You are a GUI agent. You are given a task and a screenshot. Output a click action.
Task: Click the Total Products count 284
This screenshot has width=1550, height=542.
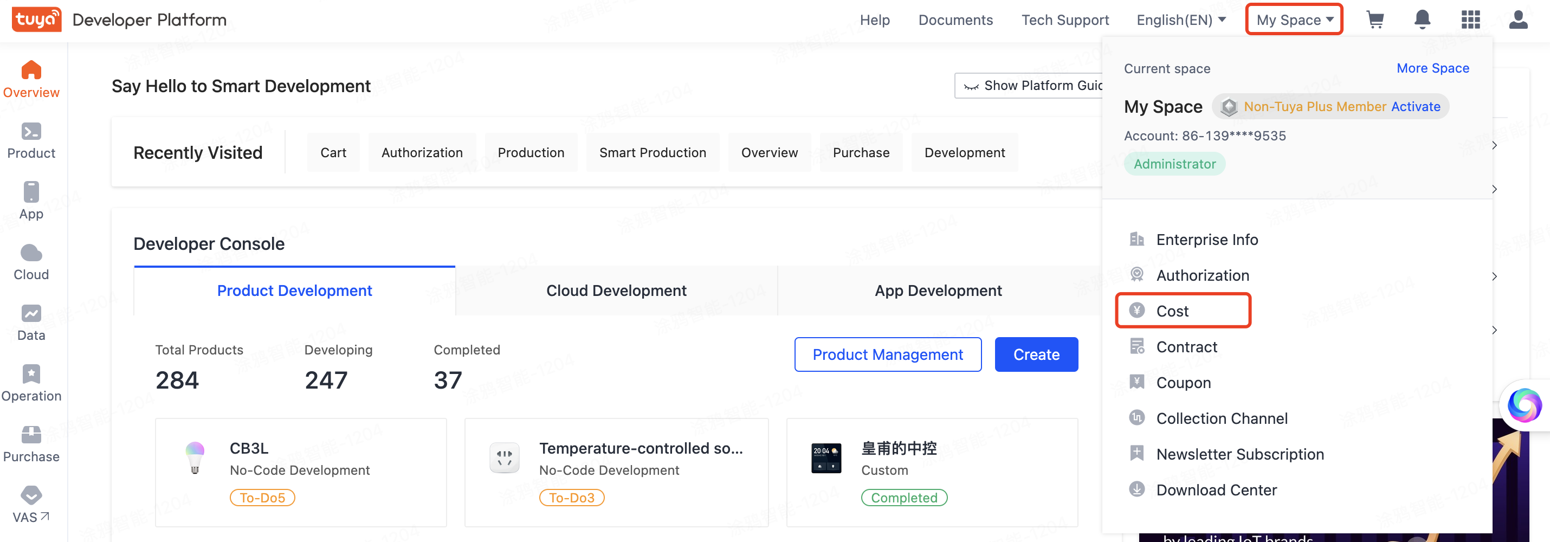(177, 380)
